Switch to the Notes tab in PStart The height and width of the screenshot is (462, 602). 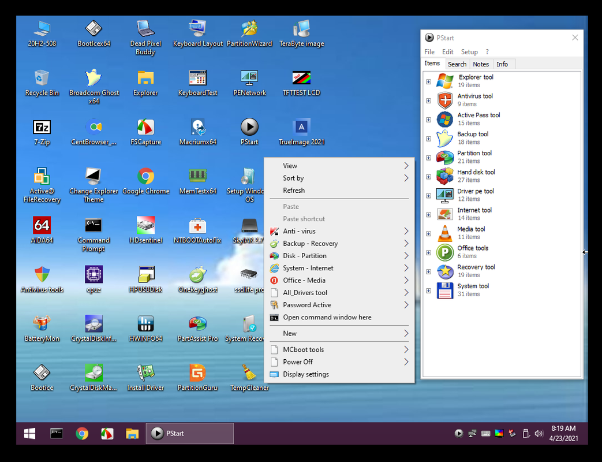coord(481,64)
